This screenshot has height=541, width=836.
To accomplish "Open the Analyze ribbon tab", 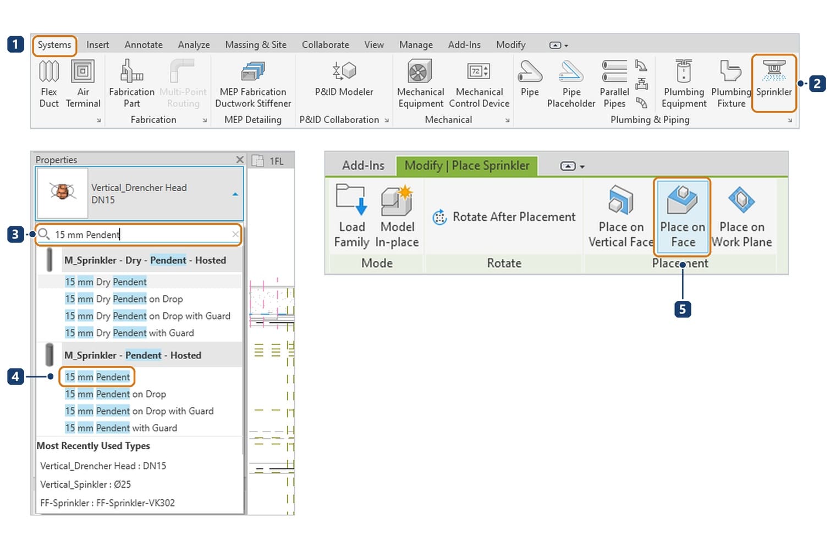I will pyautogui.click(x=194, y=45).
